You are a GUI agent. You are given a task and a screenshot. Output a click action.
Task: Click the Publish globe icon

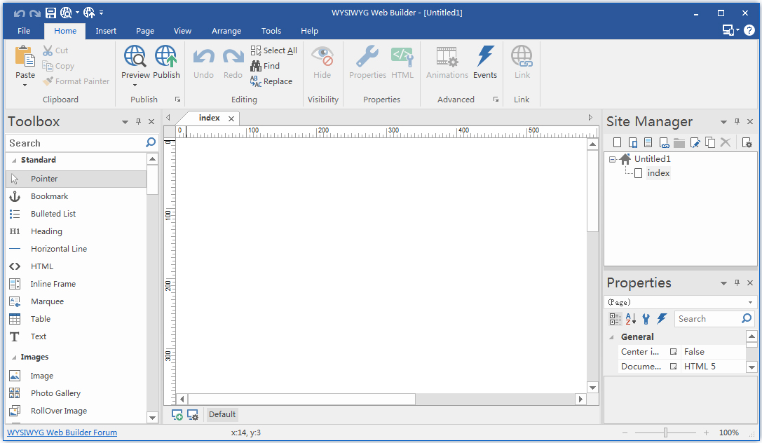(166, 57)
